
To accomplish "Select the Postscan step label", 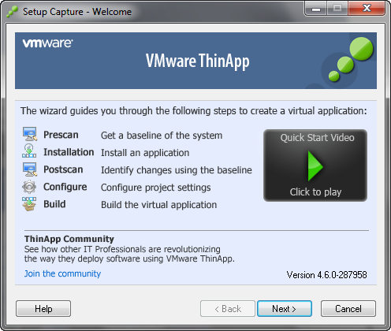I will pos(63,169).
